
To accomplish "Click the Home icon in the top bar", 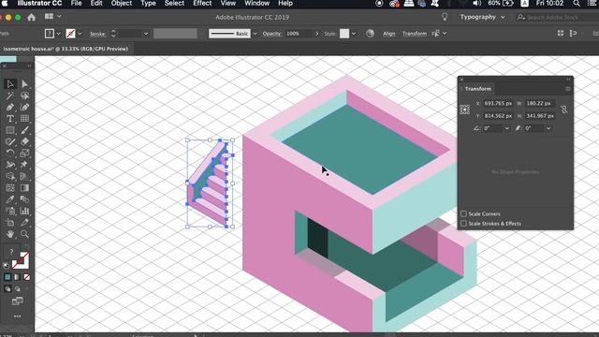I will pyautogui.click(x=31, y=17).
